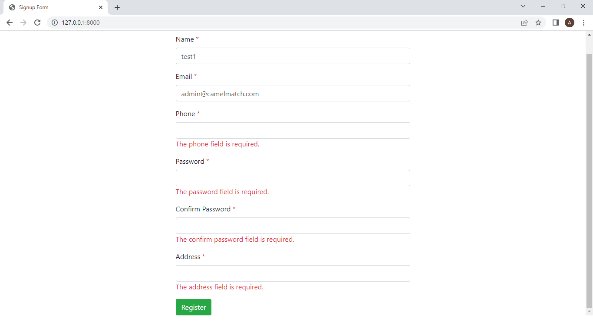The image size is (593, 334).
Task: Click 'The phone field is required.' message
Action: 217,144
